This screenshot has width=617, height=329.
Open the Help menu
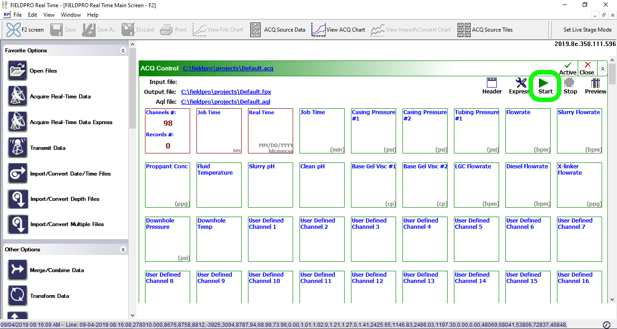[93, 15]
